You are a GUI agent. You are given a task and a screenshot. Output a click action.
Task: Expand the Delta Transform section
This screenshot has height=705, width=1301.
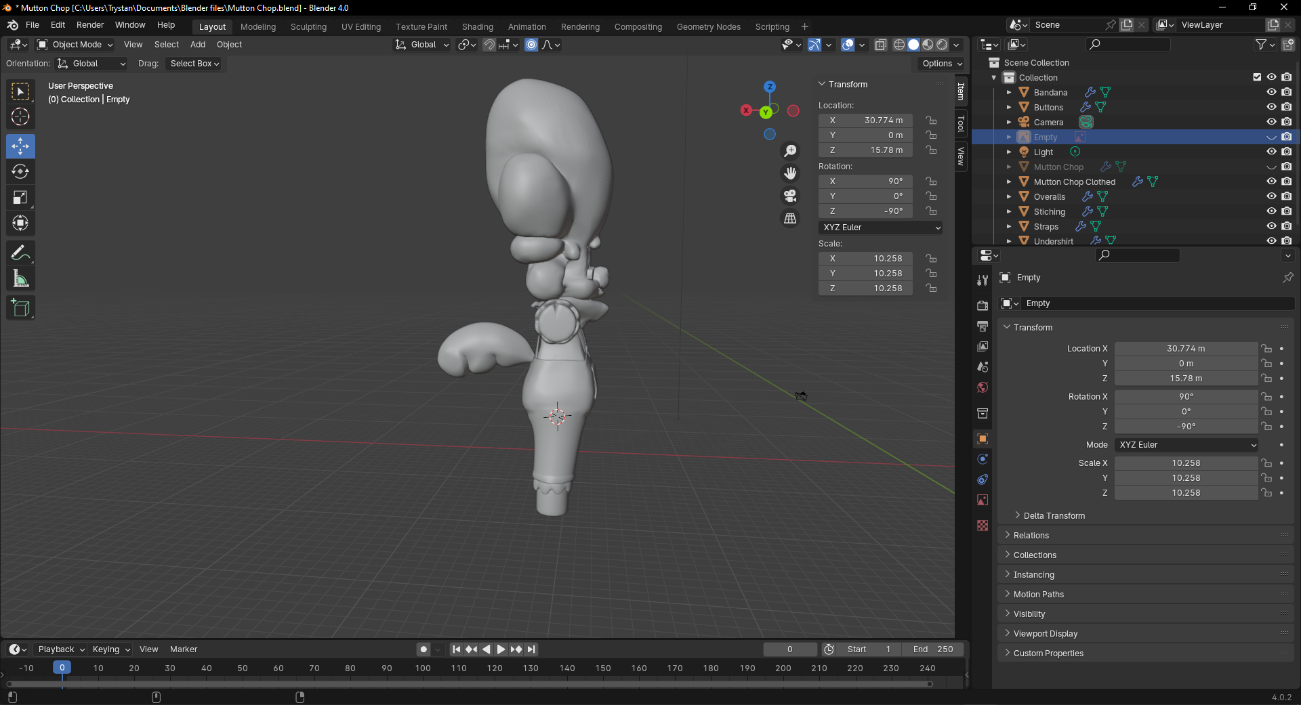pos(1054,516)
